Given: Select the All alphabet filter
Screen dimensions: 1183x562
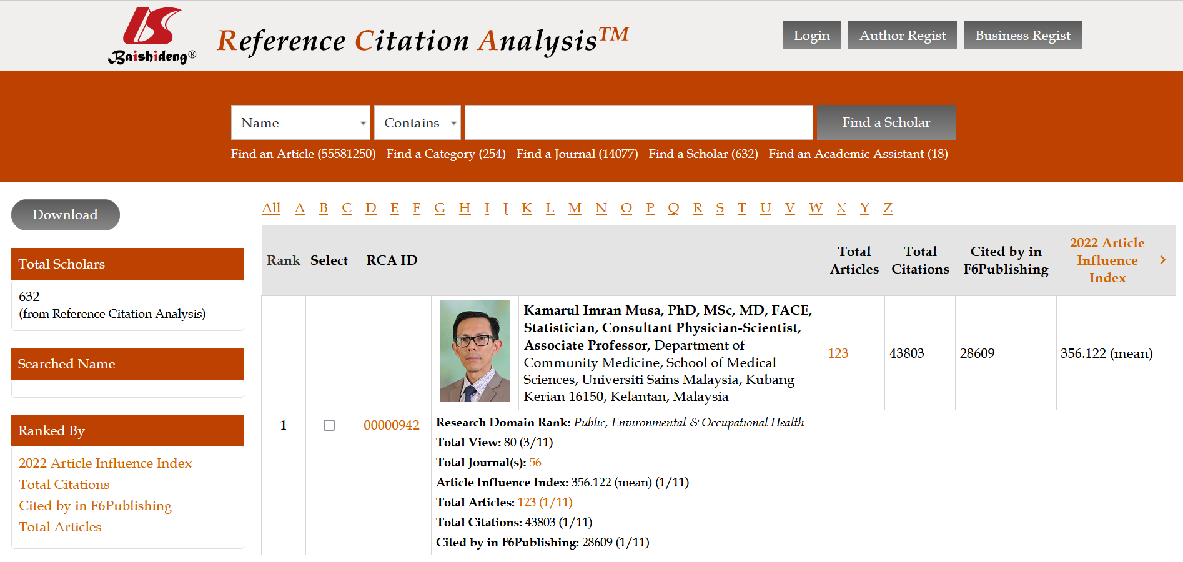Looking at the screenshot, I should click(271, 208).
